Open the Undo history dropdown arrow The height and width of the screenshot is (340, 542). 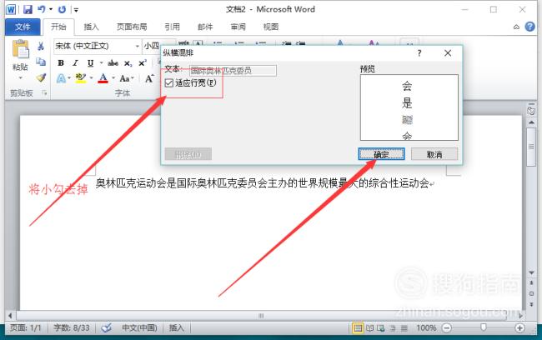coord(51,9)
